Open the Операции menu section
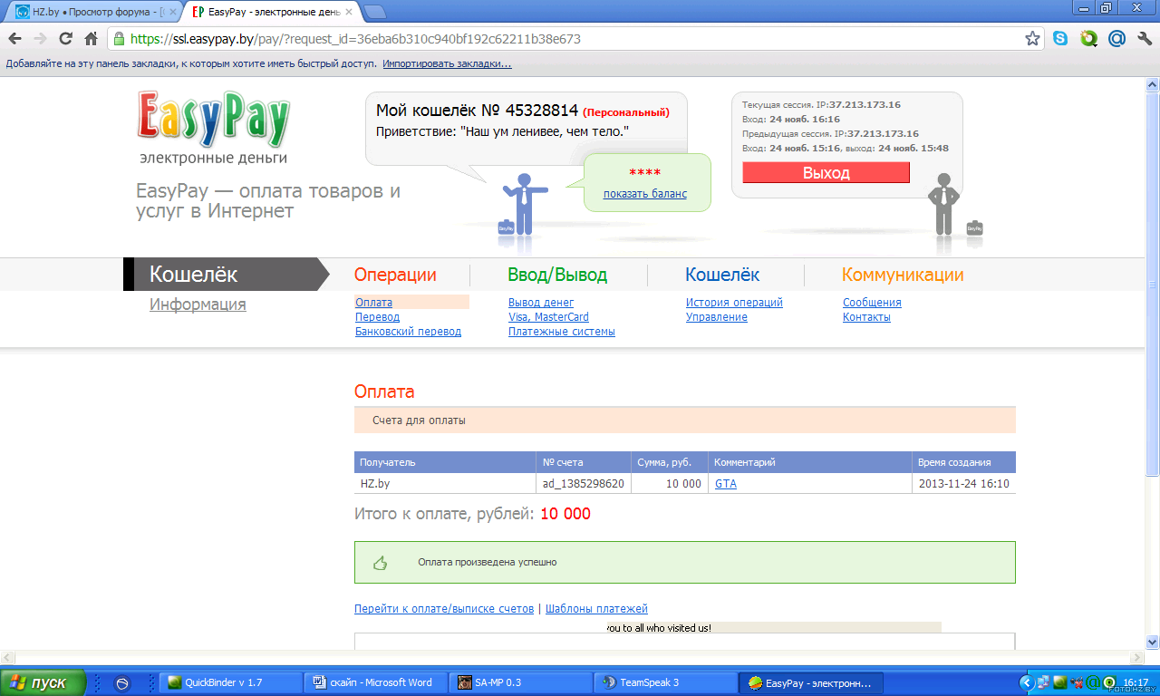Image resolution: width=1160 pixels, height=696 pixels. pyautogui.click(x=395, y=275)
